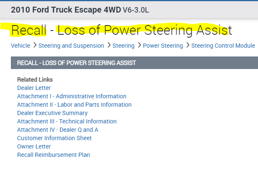View the Dealer Executive Summary
Screen dimensions: 258x169
pos(52,113)
